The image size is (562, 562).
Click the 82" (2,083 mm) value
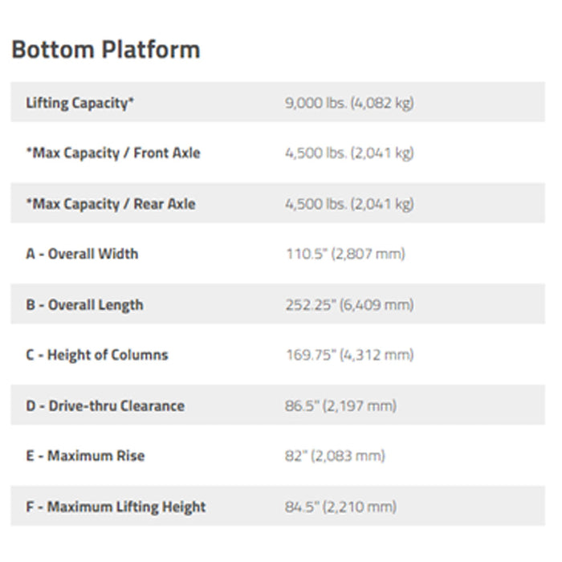[x=335, y=456]
